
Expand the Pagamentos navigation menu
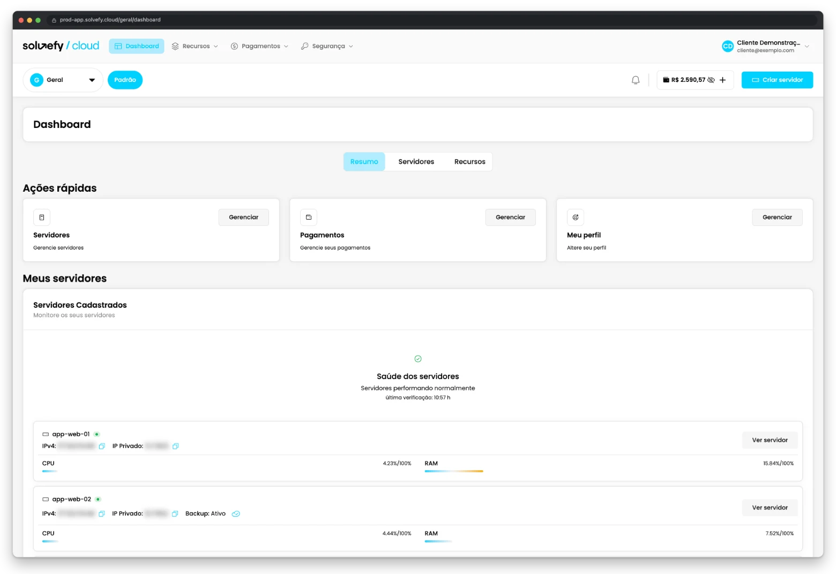click(260, 47)
